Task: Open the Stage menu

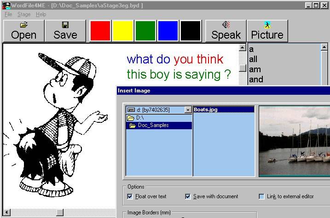Action: coord(24,14)
